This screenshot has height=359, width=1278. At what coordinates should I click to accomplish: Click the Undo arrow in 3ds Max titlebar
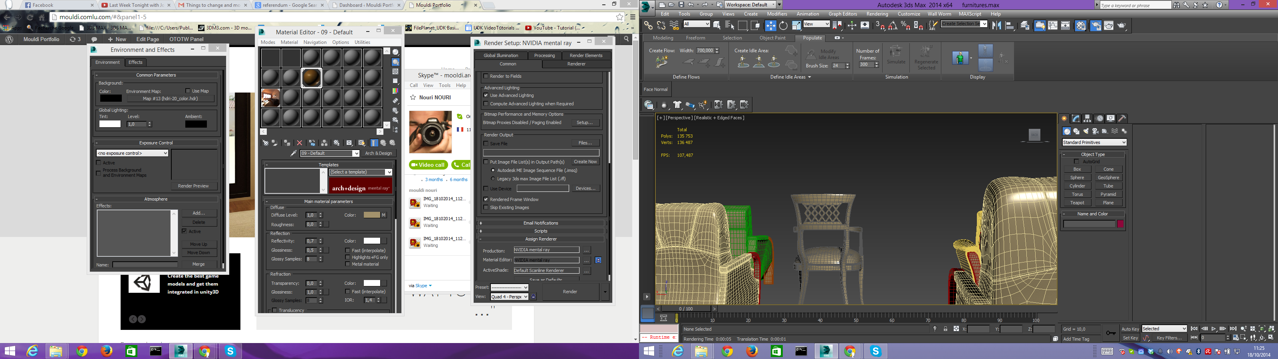691,4
